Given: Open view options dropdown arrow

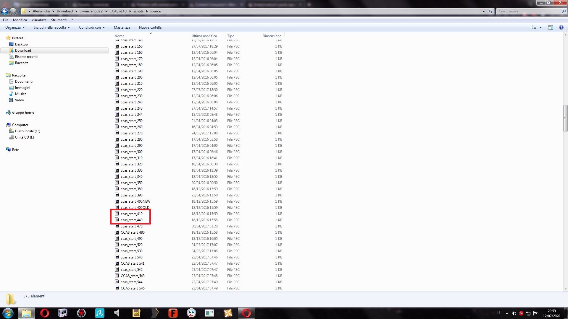Looking at the screenshot, I should point(540,27).
